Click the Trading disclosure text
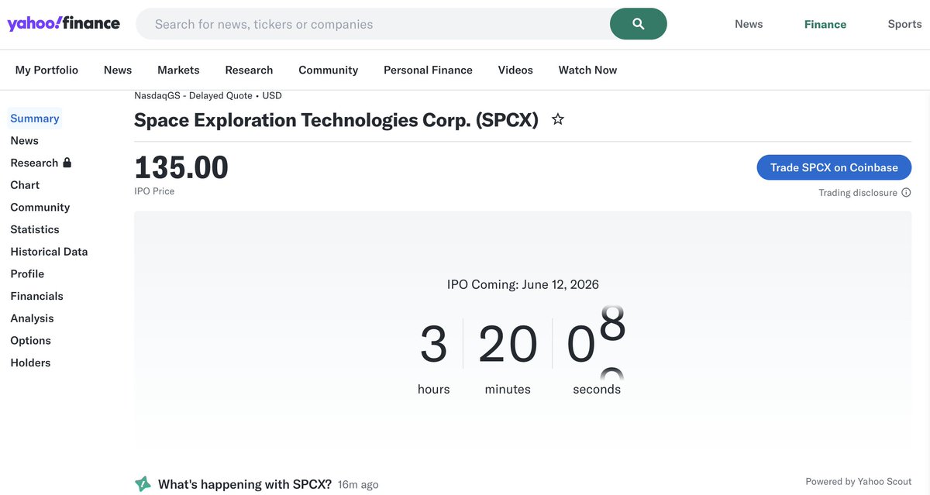Viewport: 930px width, 495px height. 858,193
